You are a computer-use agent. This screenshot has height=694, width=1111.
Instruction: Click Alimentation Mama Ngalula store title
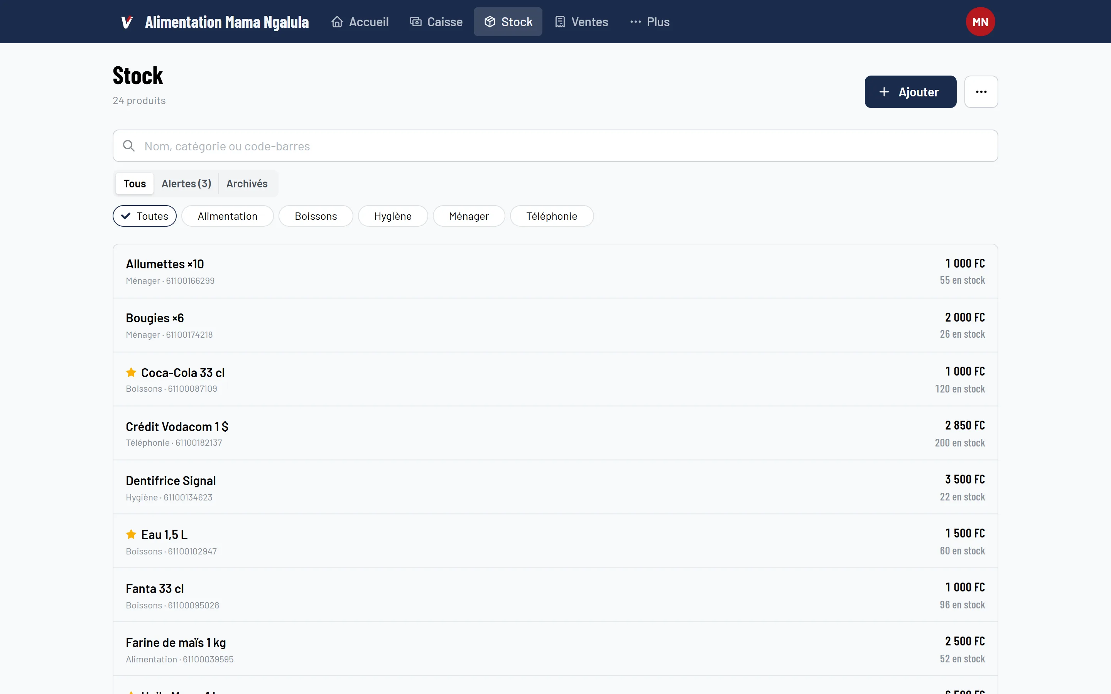[x=227, y=22]
